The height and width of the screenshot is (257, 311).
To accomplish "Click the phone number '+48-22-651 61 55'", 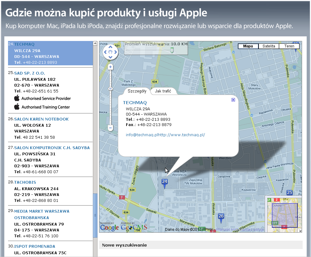I will [41, 91].
